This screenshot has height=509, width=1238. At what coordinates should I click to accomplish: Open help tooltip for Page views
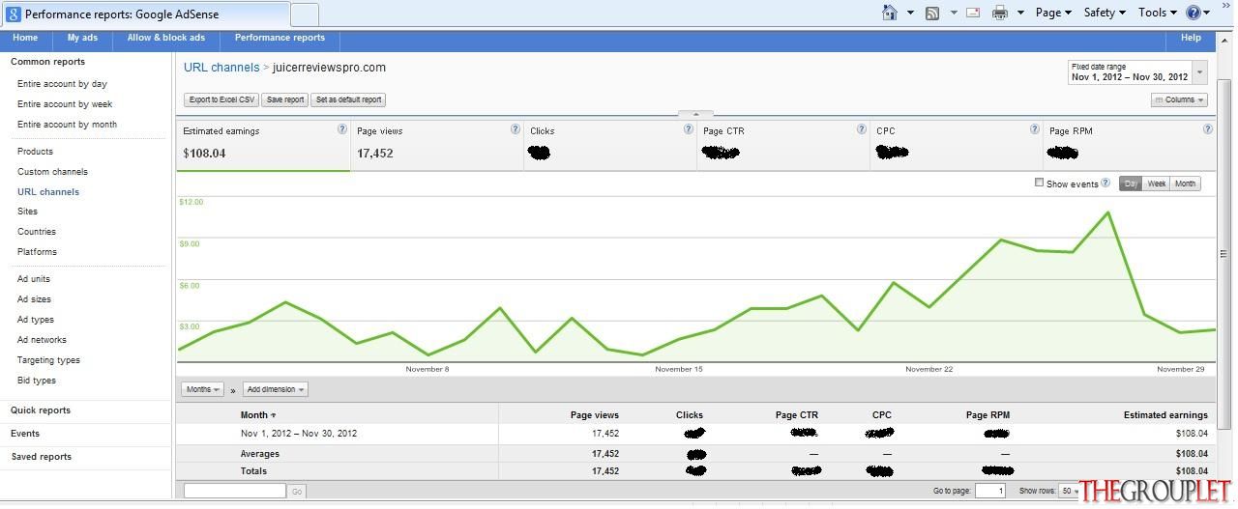[515, 129]
